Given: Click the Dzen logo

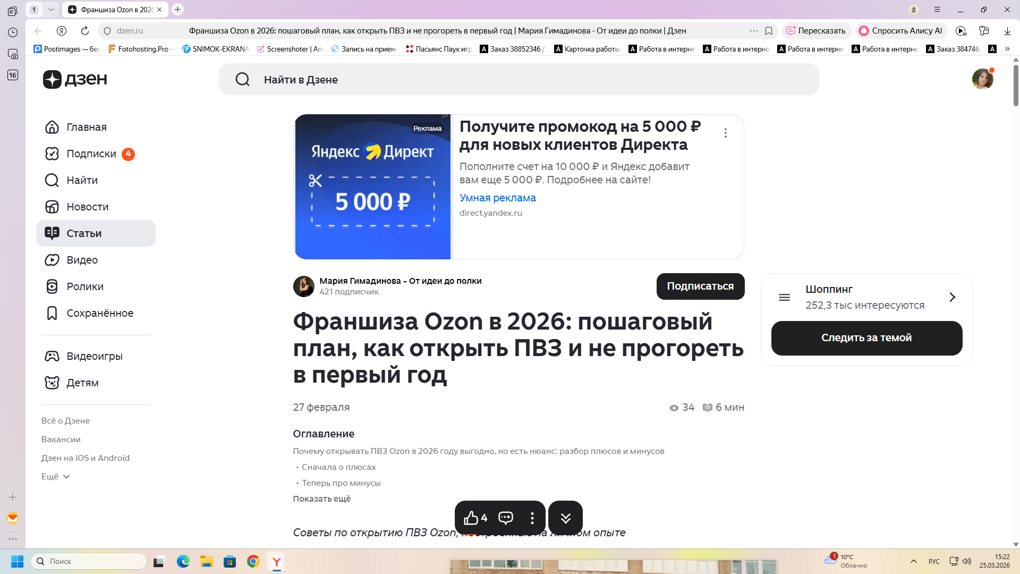Looking at the screenshot, I should tap(75, 79).
